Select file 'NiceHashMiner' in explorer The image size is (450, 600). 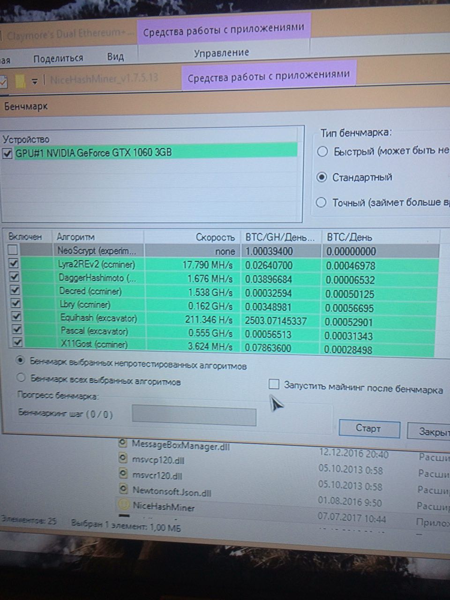pyautogui.click(x=164, y=507)
